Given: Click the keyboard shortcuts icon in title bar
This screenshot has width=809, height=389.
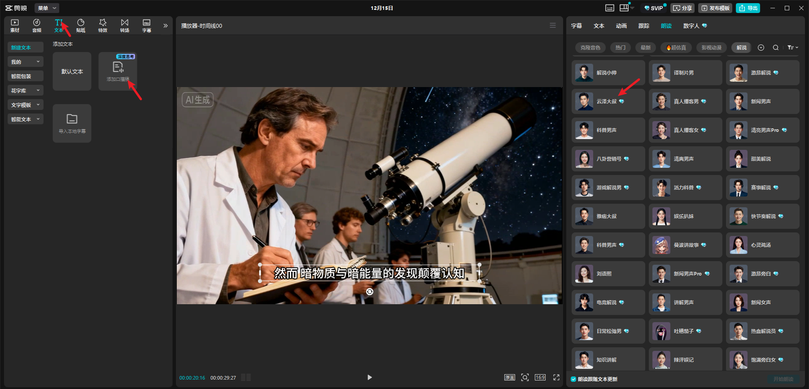Looking at the screenshot, I should tap(610, 8).
